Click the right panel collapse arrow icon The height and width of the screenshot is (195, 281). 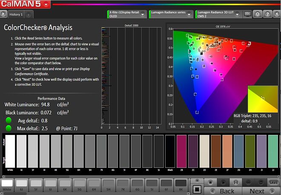coord(277,14)
